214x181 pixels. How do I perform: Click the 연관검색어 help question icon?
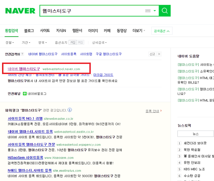pyautogui.click(x=22, y=54)
